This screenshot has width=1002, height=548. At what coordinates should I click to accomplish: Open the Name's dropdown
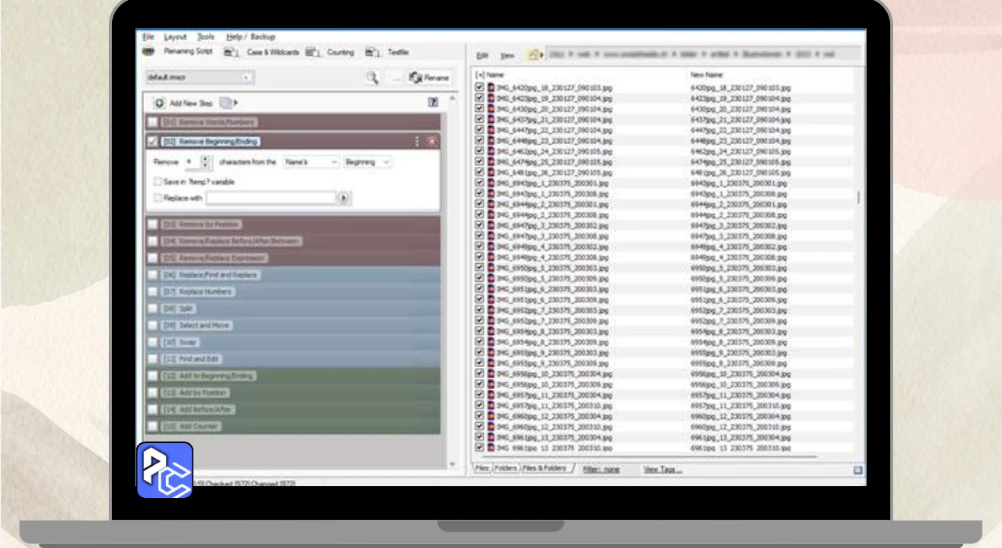click(311, 162)
